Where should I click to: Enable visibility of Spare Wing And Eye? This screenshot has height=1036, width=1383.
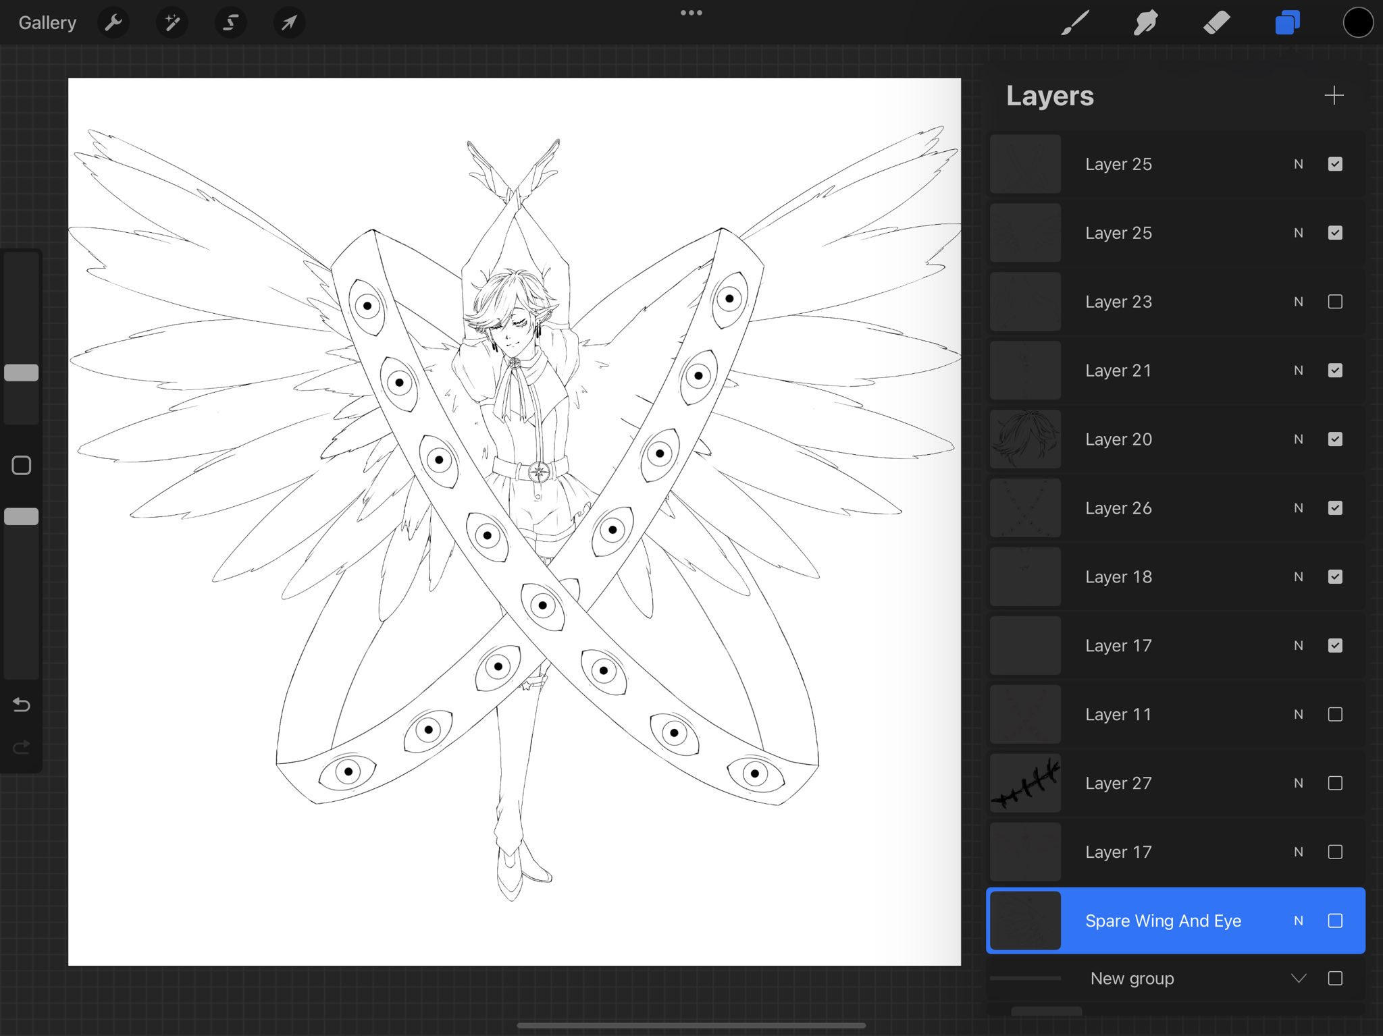pos(1335,921)
